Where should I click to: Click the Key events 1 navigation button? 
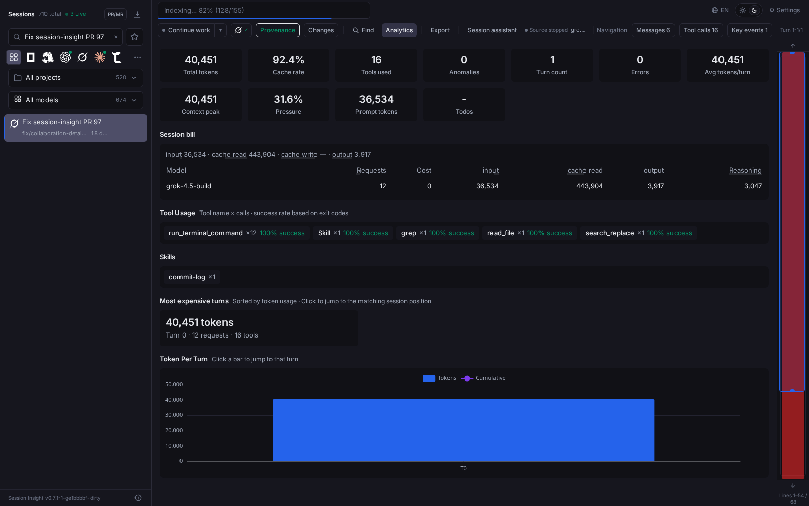(x=749, y=30)
